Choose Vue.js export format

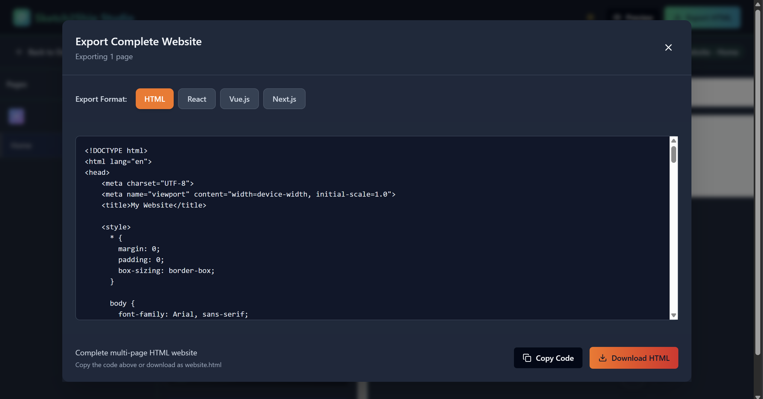(239, 99)
